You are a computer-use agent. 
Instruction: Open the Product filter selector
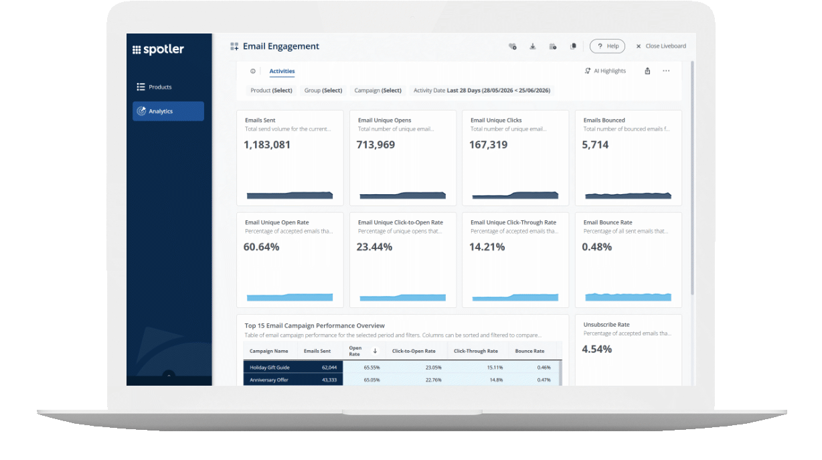271,90
